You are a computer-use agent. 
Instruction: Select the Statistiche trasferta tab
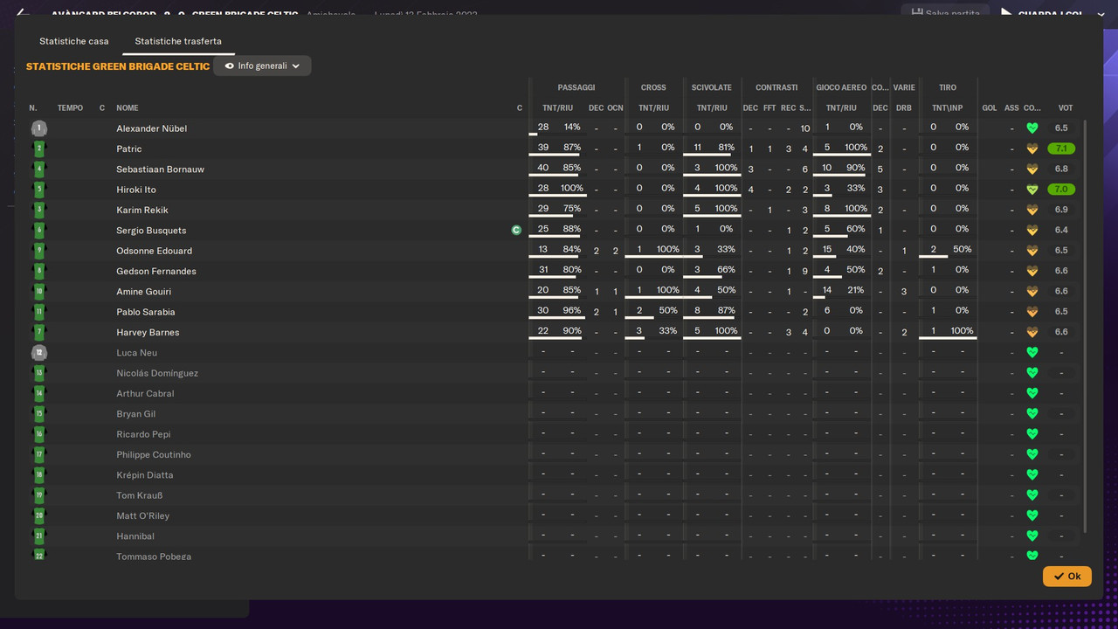click(x=178, y=41)
